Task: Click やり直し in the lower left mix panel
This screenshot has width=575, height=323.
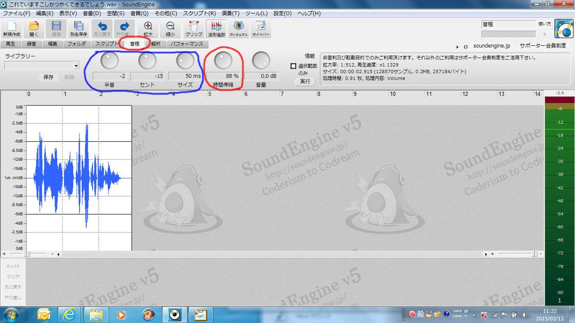Action: (13, 297)
